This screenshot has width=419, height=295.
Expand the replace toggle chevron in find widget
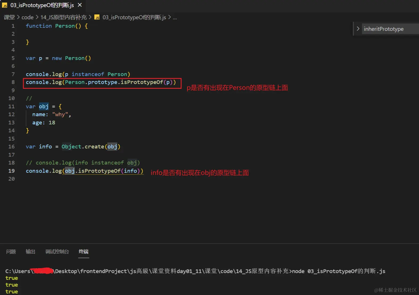(x=358, y=29)
